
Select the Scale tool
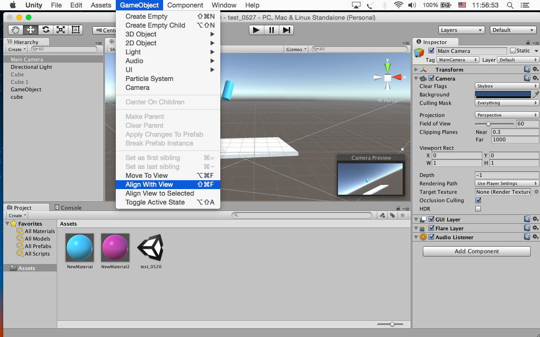coord(60,30)
